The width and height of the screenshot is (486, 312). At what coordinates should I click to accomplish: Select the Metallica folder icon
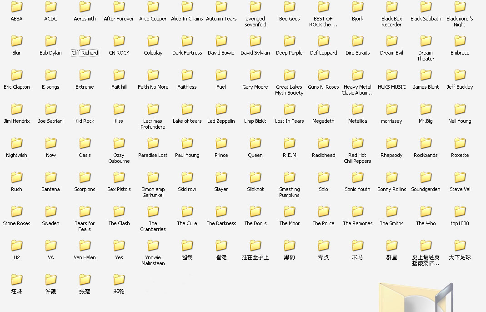click(x=358, y=109)
